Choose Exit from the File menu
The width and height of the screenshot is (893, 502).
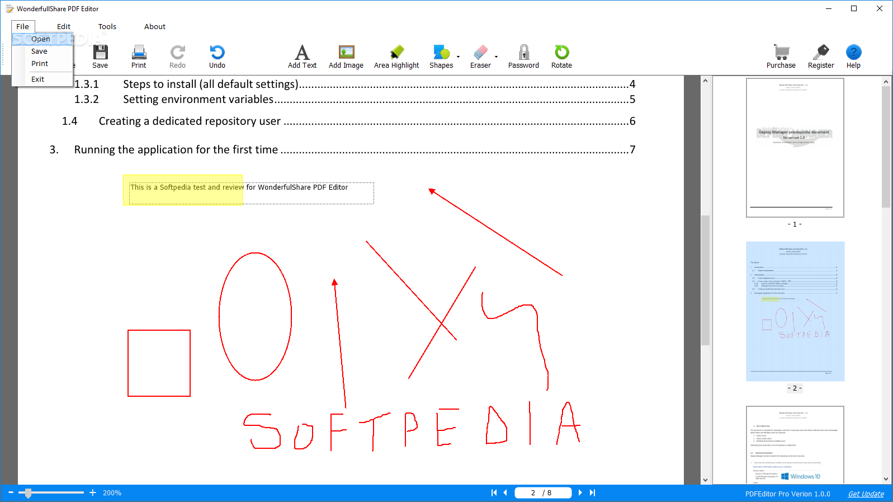(x=42, y=79)
